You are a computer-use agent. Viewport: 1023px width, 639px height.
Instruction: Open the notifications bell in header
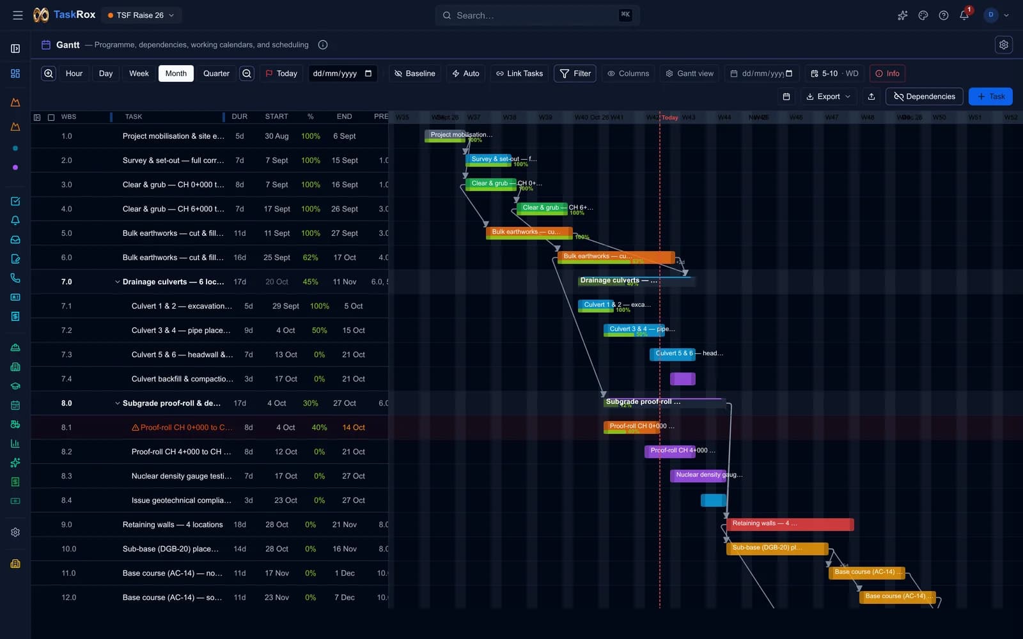[964, 15]
